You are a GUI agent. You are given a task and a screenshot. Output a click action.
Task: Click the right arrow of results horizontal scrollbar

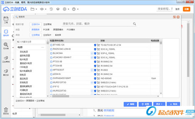click(158, 96)
